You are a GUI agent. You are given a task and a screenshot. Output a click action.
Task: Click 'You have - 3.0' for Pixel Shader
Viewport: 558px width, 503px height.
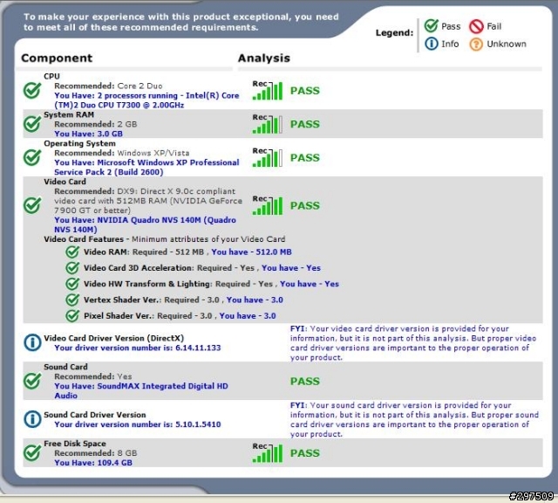(x=248, y=316)
